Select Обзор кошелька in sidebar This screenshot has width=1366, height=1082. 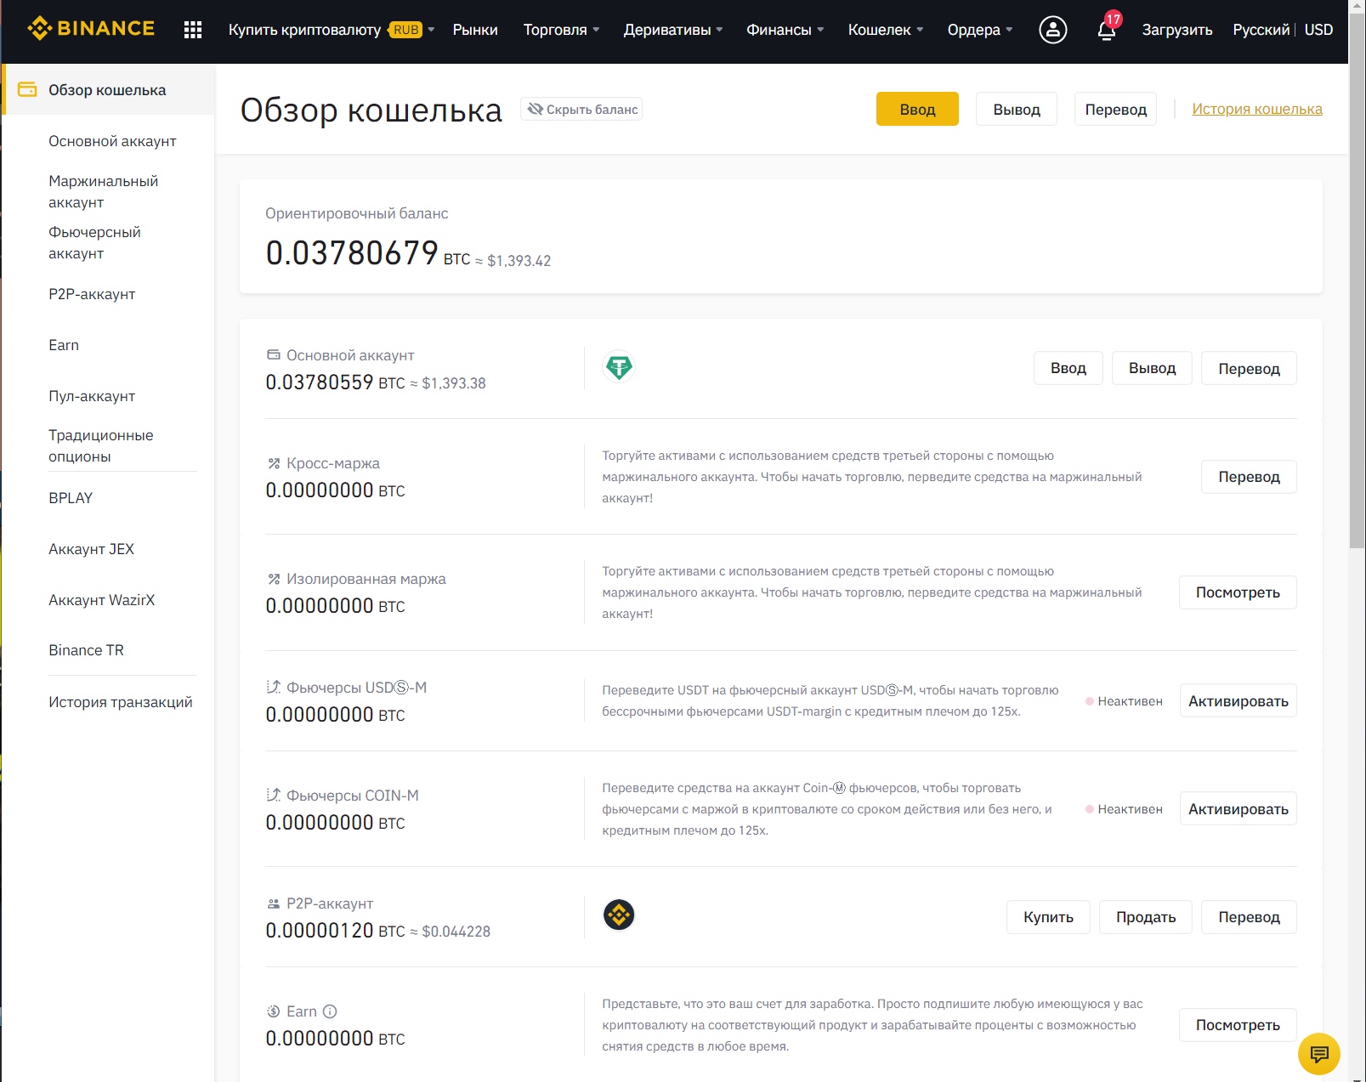[x=108, y=89]
